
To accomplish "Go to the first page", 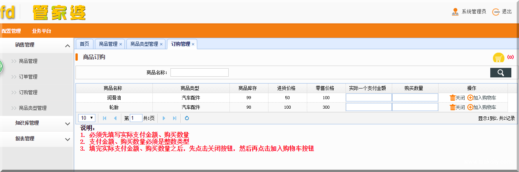I will pyautogui.click(x=105, y=118).
